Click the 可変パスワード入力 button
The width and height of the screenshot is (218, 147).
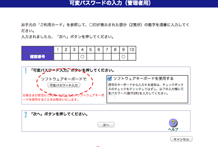coord(64,85)
